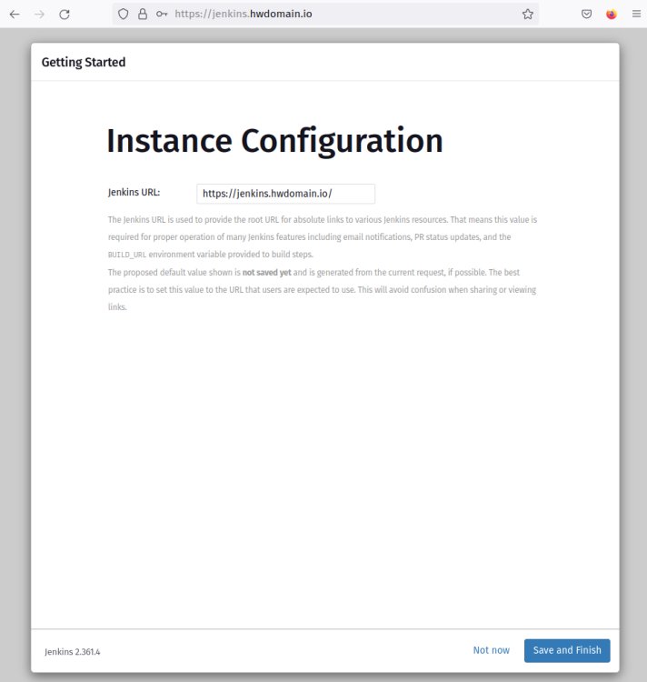647x682 pixels.
Task: Click the Getting Started title
Action: pyautogui.click(x=84, y=62)
